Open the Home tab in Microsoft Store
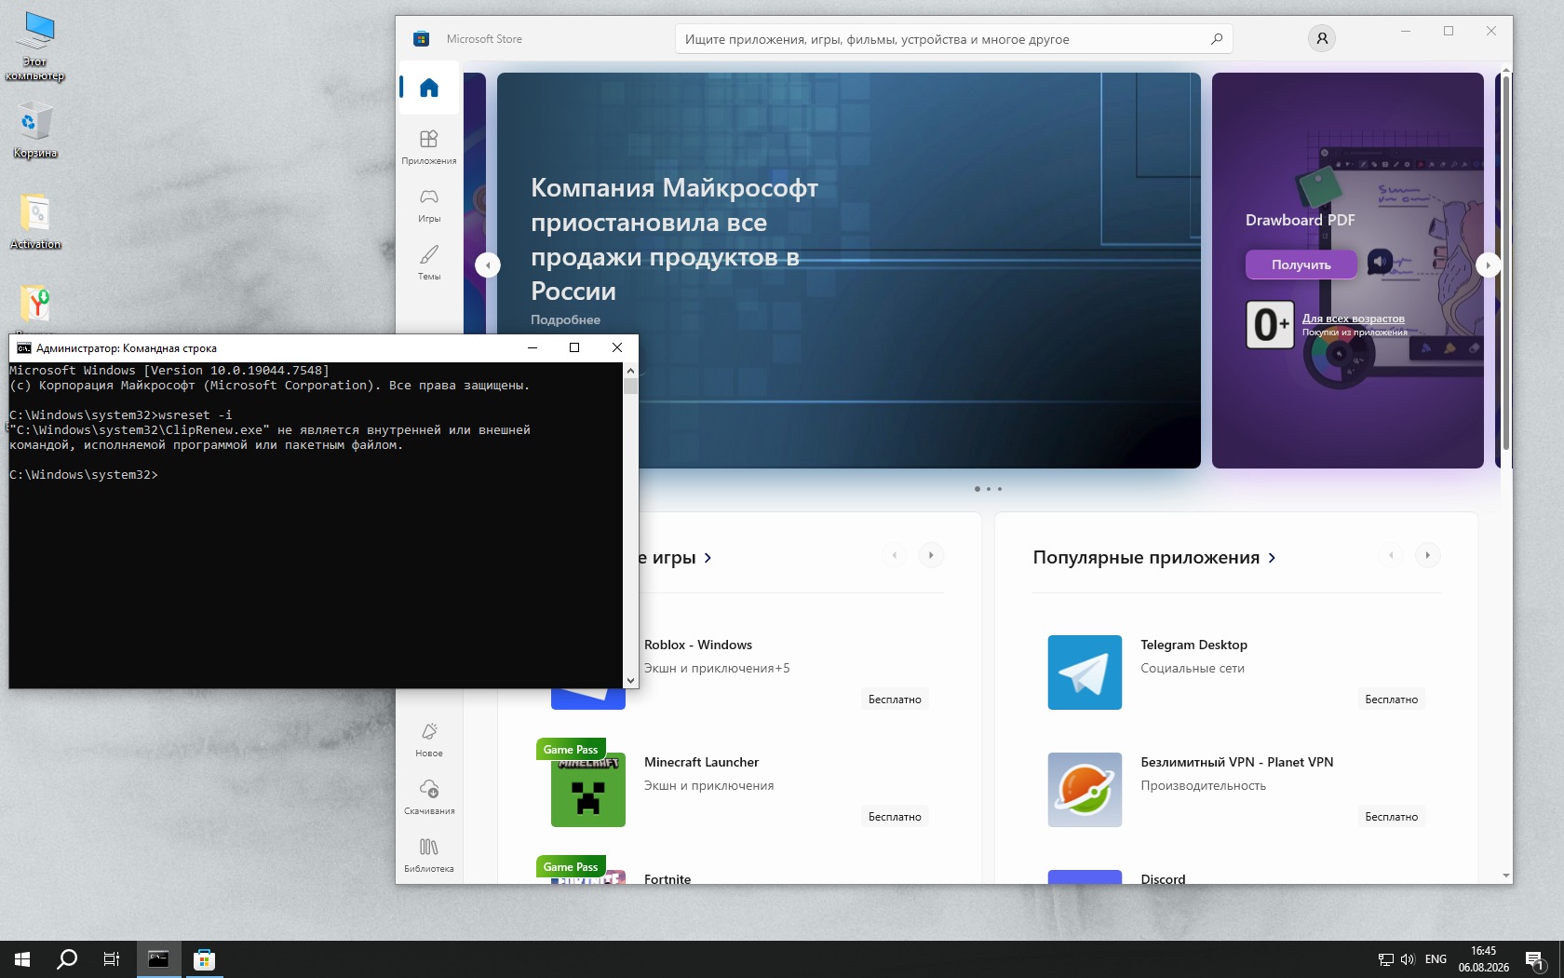1564x978 pixels. click(x=429, y=88)
